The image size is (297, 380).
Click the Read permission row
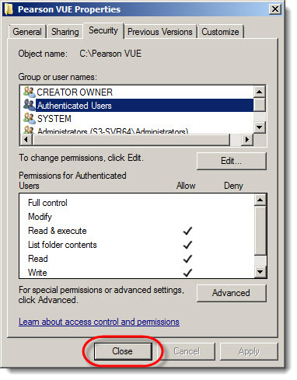click(x=137, y=259)
